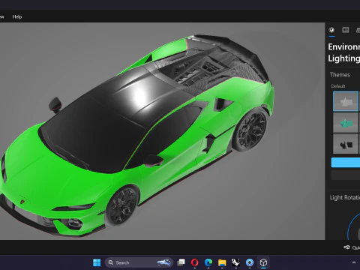This screenshot has height=270, width=360.
Task: Open Quick Animations from the bottom bar
Action: tap(352, 247)
